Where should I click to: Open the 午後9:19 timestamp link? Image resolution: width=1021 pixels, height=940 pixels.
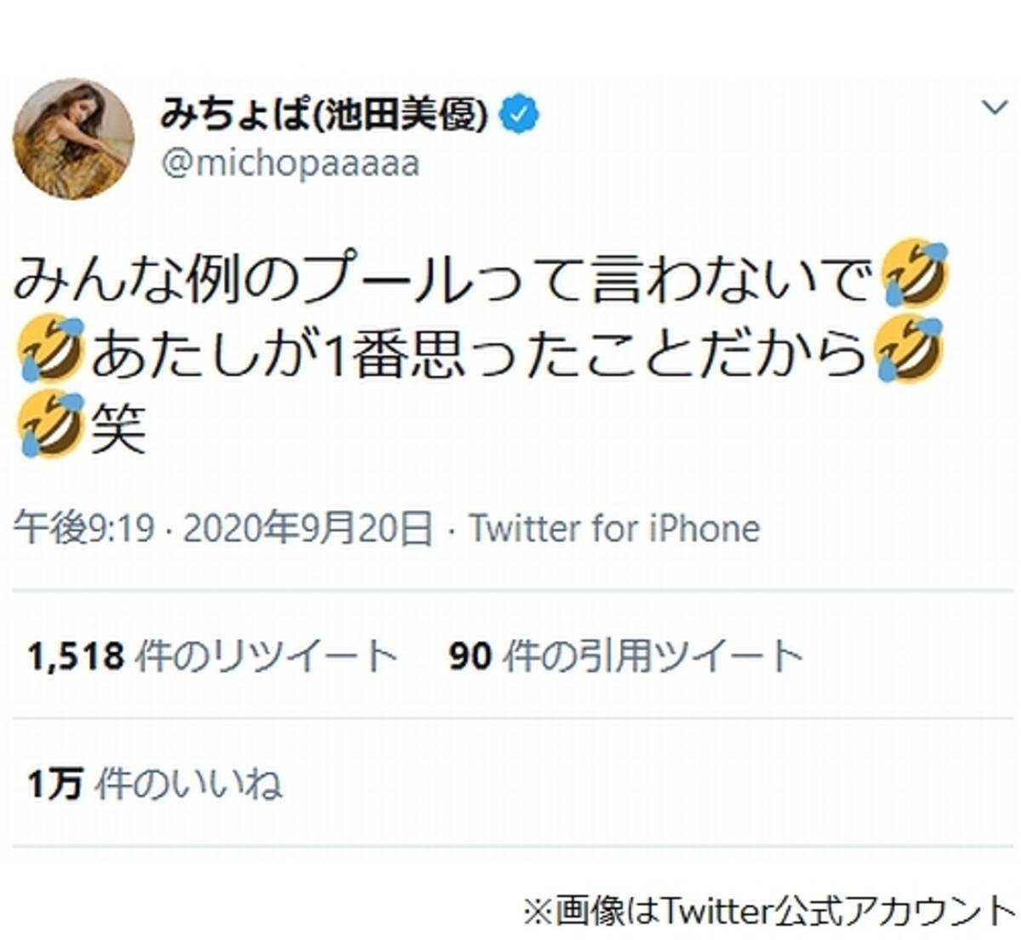pos(83,529)
